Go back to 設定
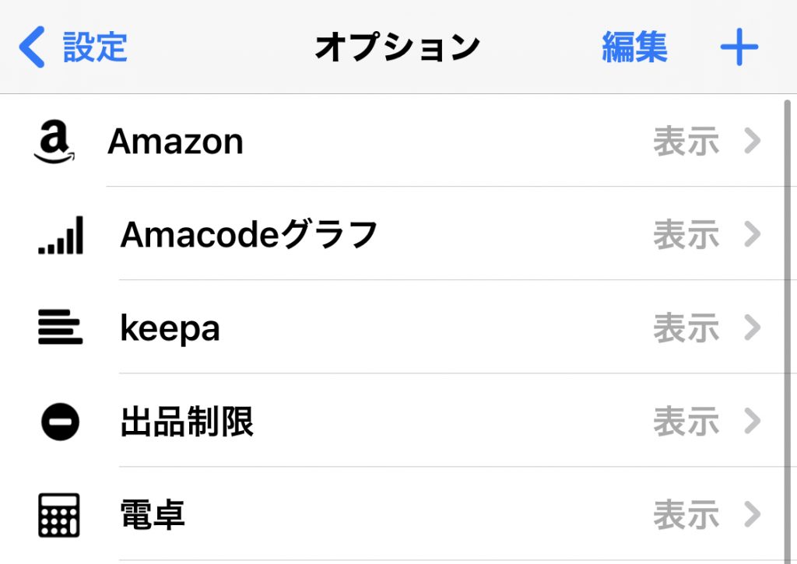This screenshot has height=564, width=797. 94,47
